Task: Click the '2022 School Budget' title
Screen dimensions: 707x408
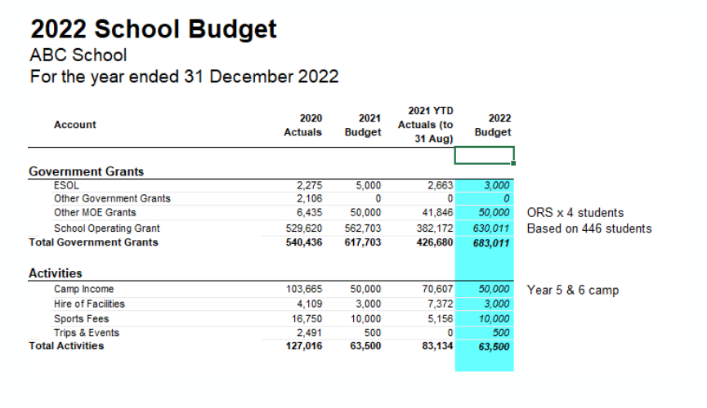Action: coord(154,29)
